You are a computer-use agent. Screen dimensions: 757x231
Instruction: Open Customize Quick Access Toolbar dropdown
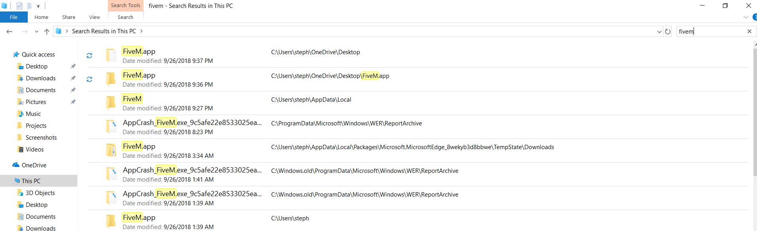pyautogui.click(x=38, y=6)
